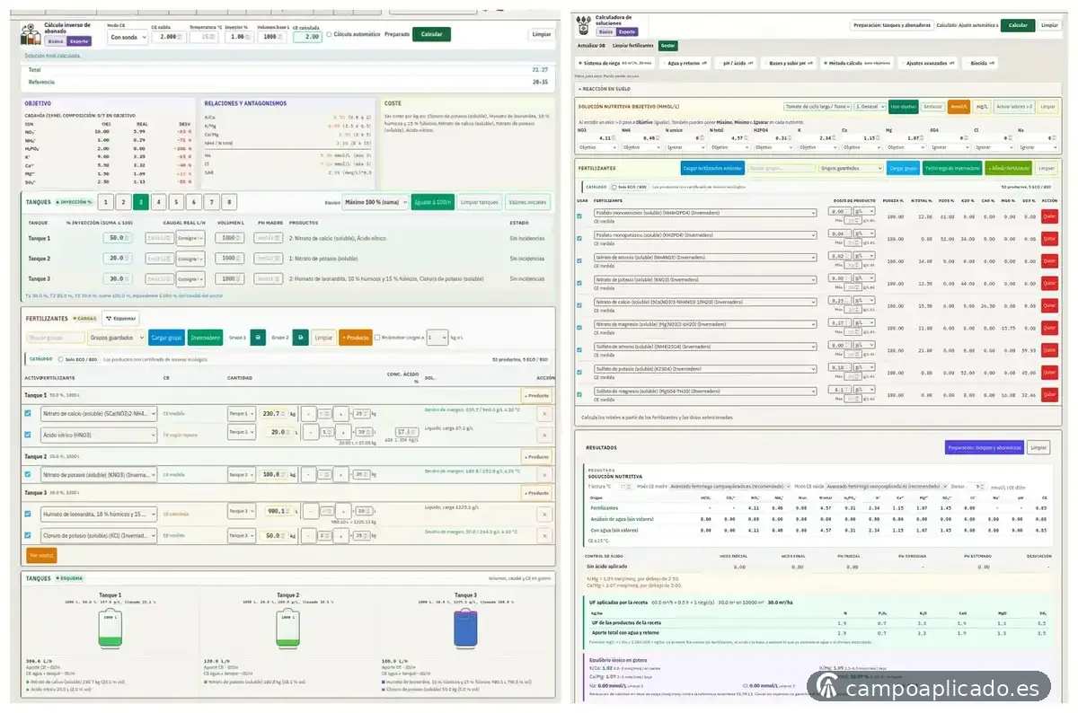Click the Calculadora de soluciones logo icon
Image resolution: width=1078 pixels, height=713 pixels.
[585, 25]
